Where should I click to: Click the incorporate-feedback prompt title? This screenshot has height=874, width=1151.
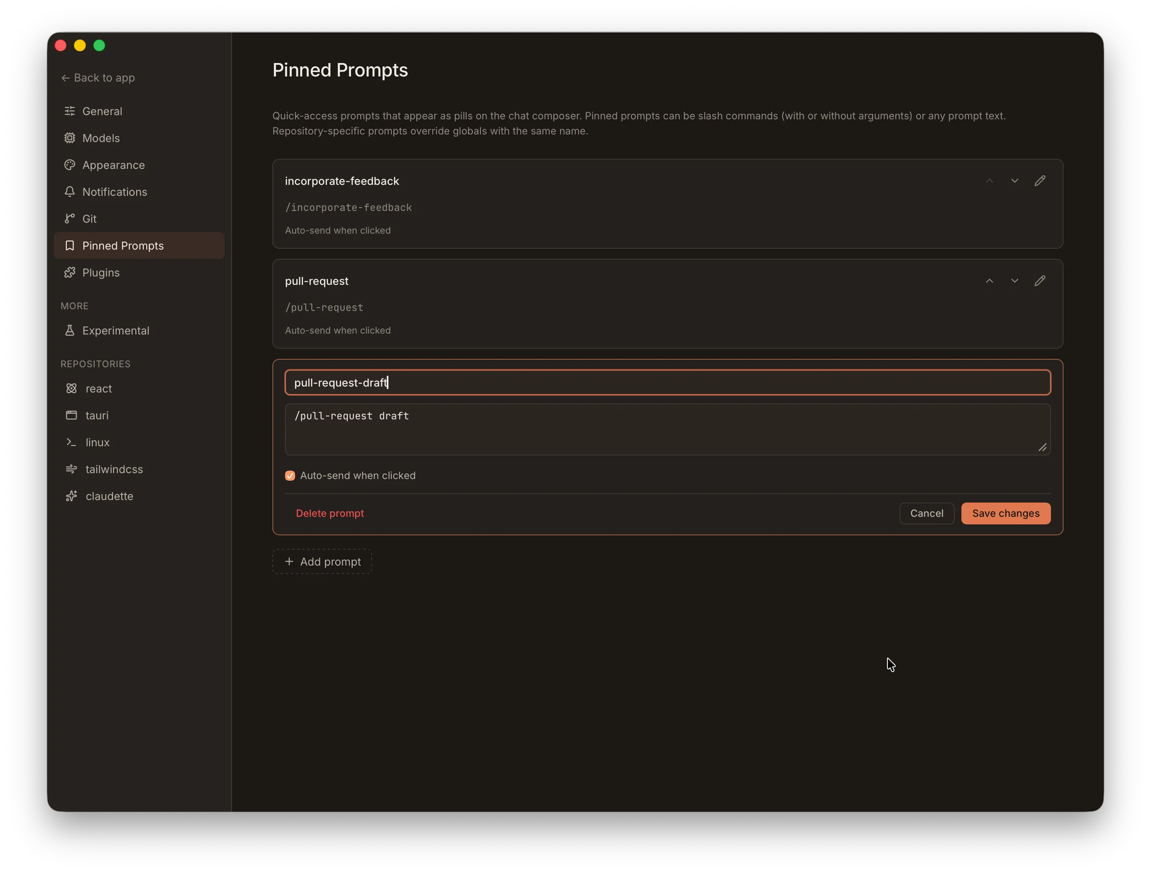[x=342, y=181]
